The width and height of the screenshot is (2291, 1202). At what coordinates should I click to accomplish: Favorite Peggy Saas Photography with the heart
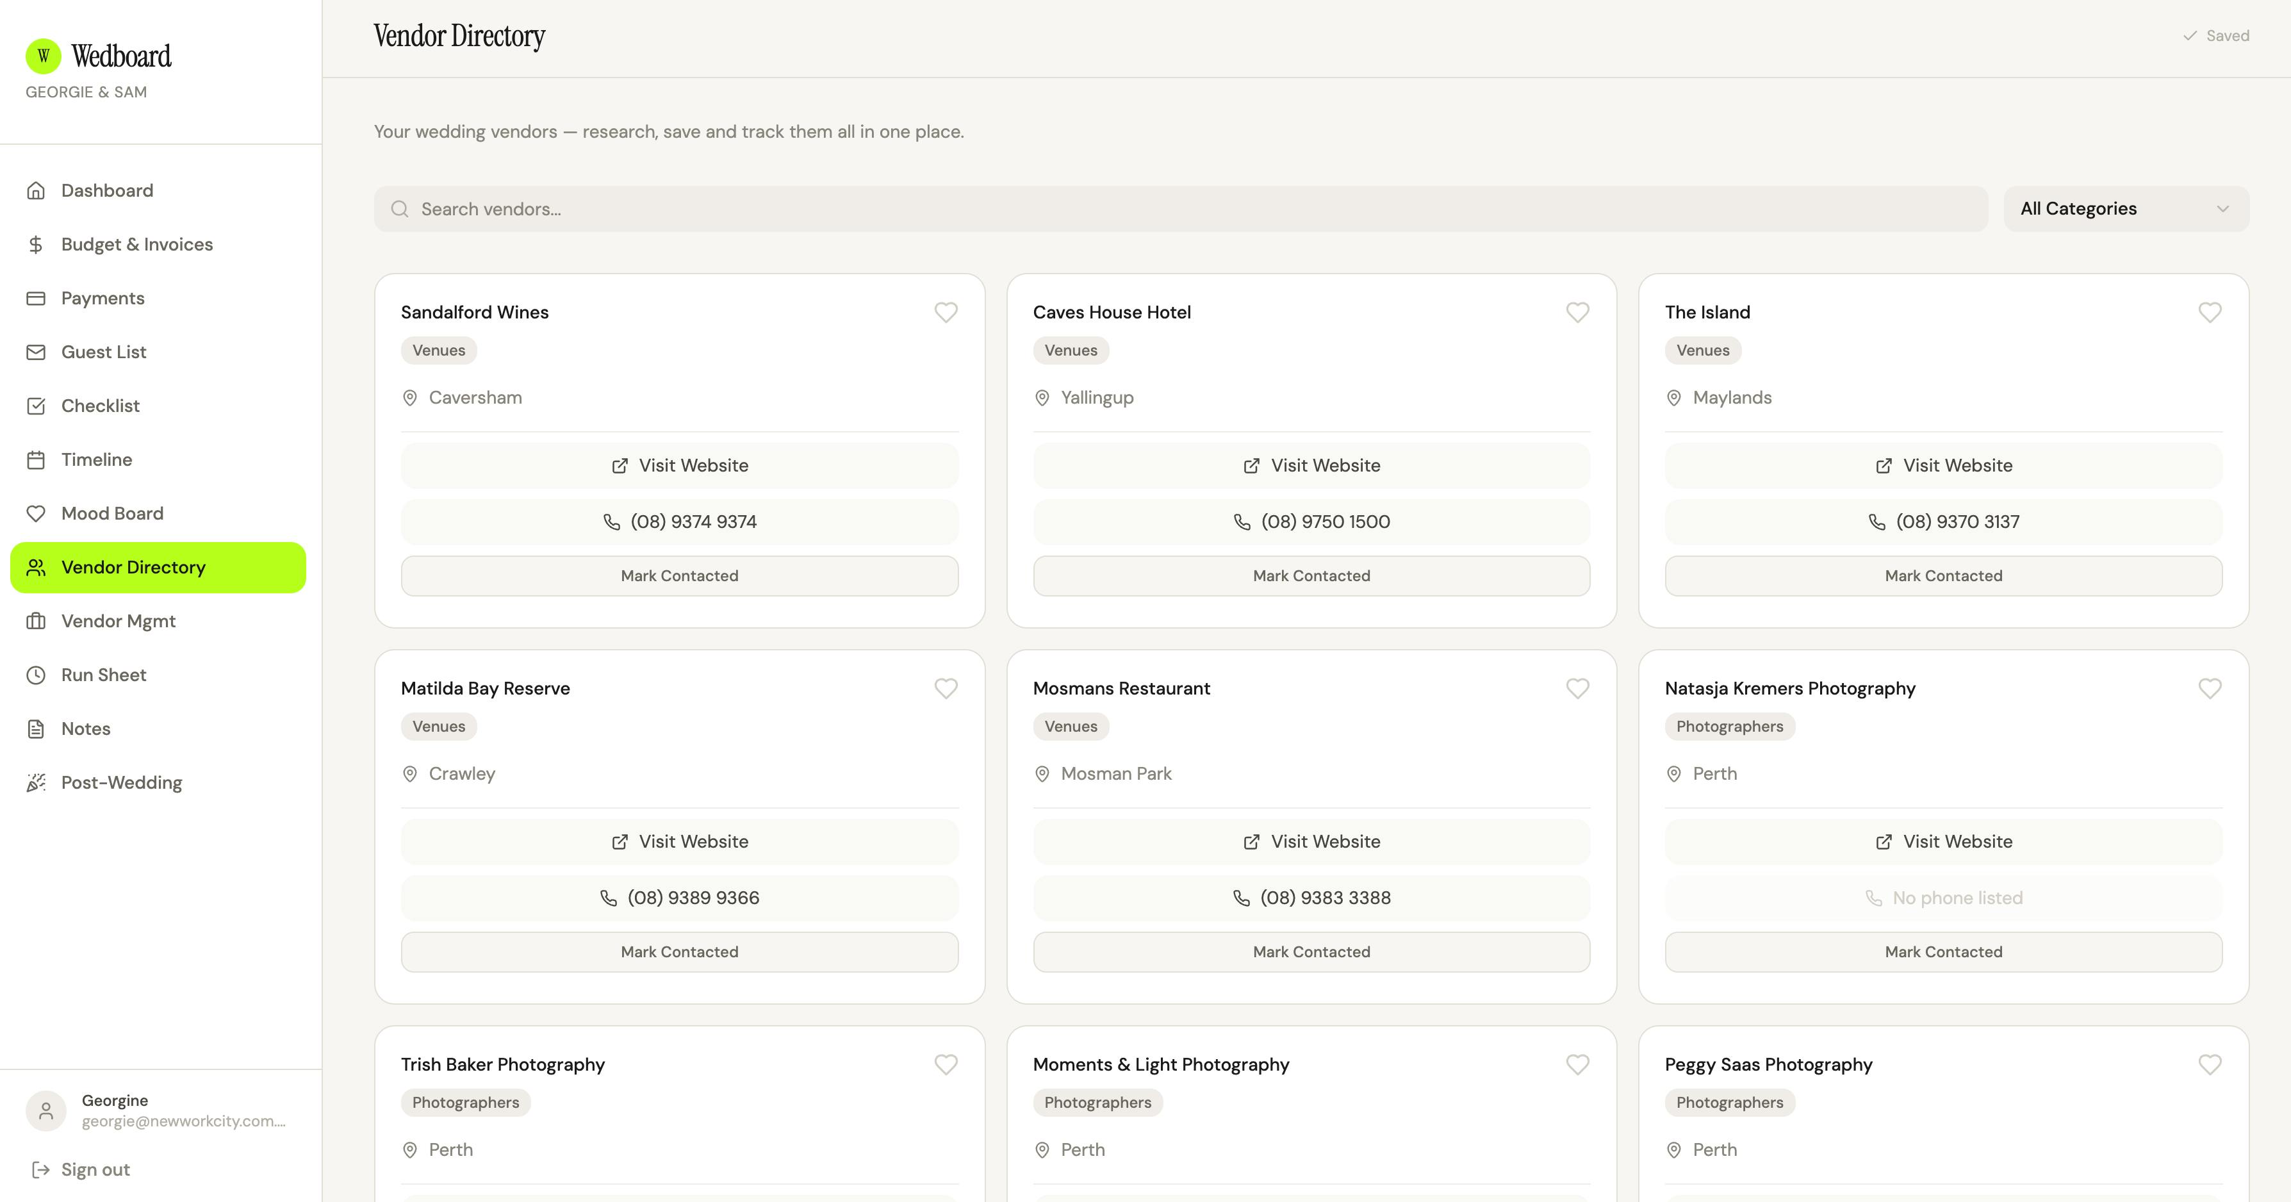pyautogui.click(x=2210, y=1065)
